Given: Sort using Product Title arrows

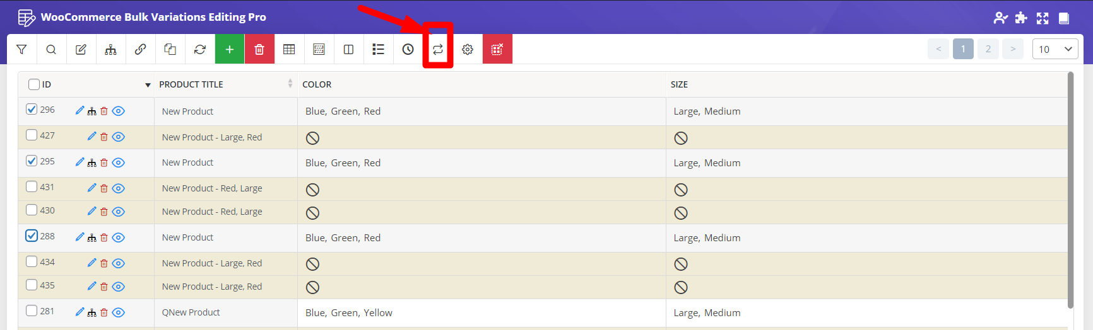Looking at the screenshot, I should 290,84.
